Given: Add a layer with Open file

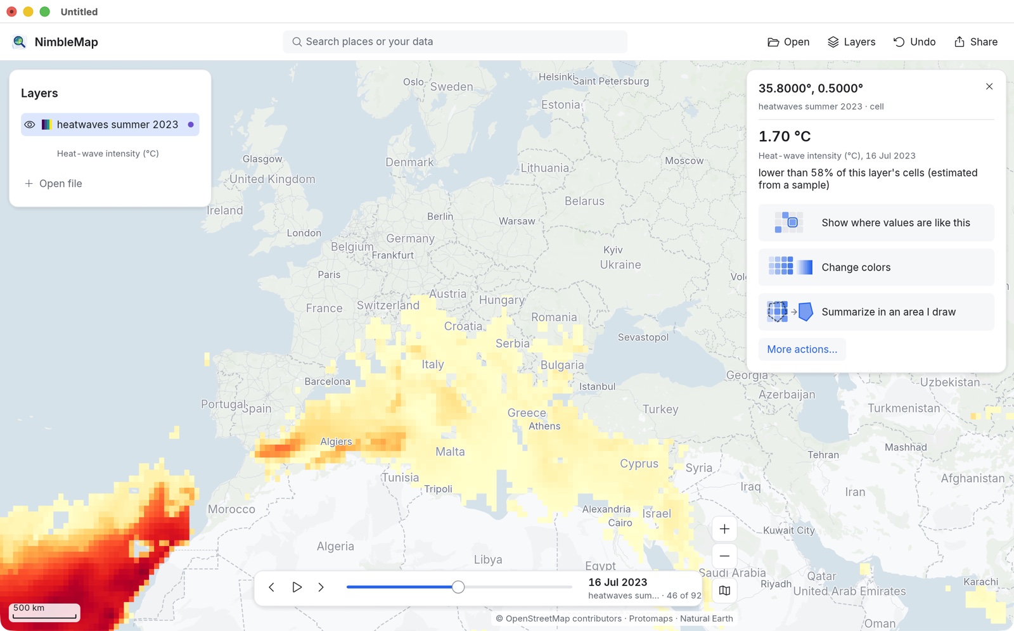Looking at the screenshot, I should (53, 184).
